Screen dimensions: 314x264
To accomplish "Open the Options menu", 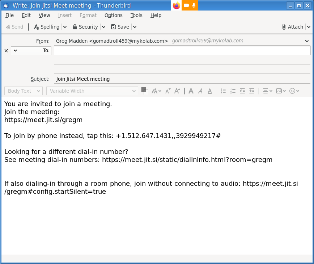I will (113, 15).
